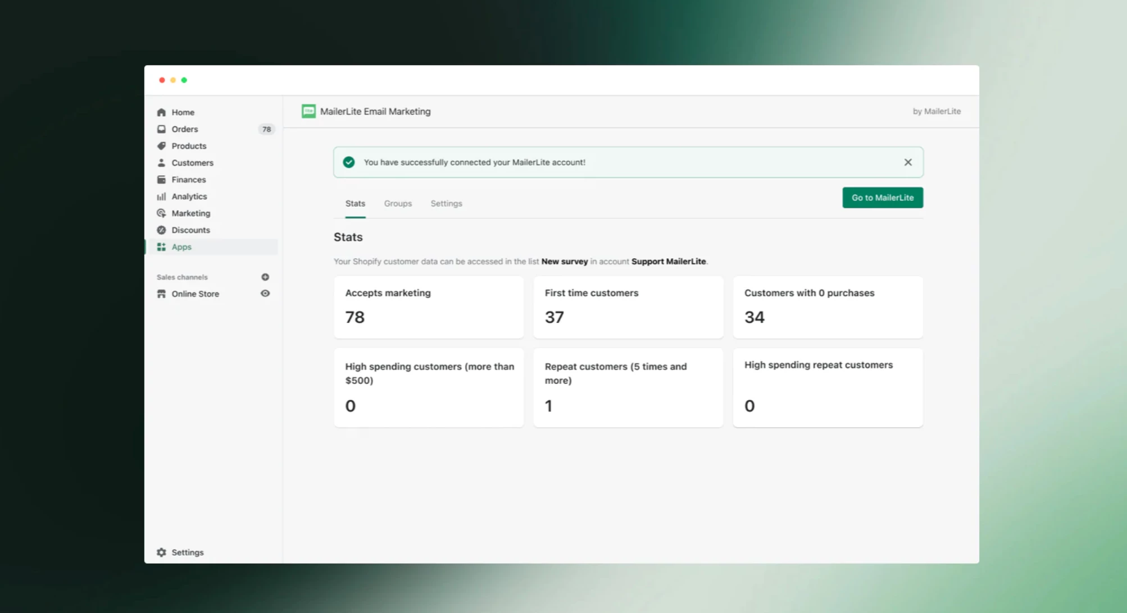Click the Settings gear icon at bottom
The width and height of the screenshot is (1127, 613).
pyautogui.click(x=161, y=552)
